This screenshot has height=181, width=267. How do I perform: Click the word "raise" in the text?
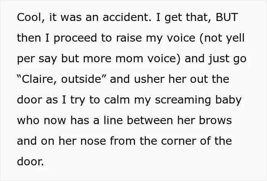click(x=129, y=38)
